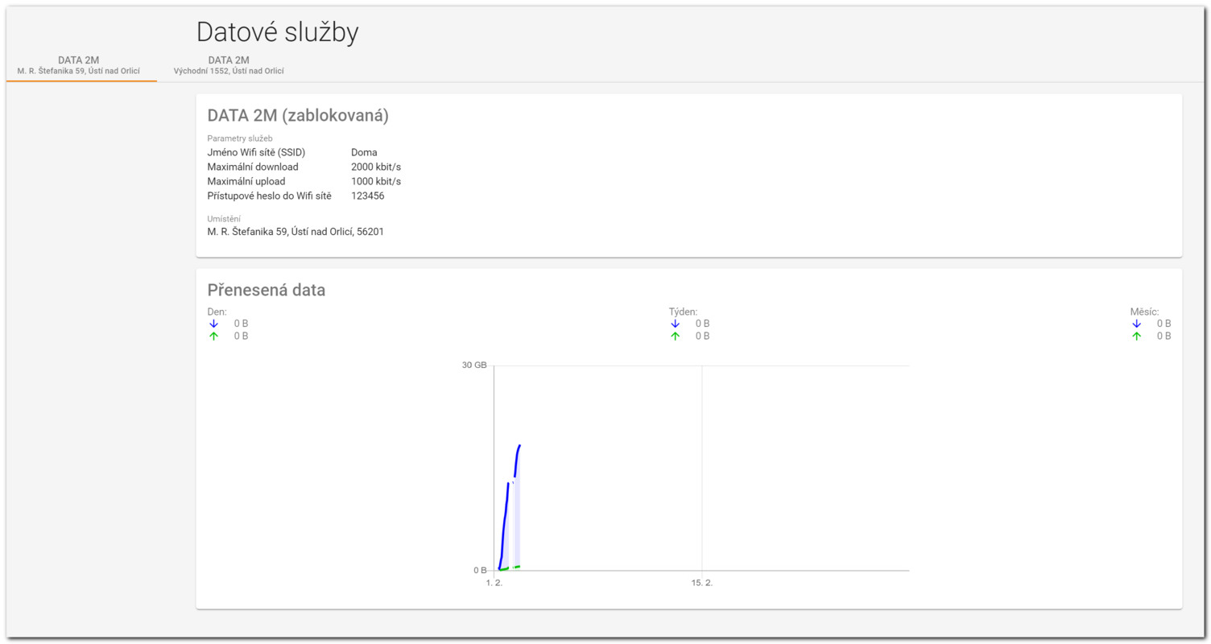Click the Týden: label
Viewport: 1211px width, 644px height.
tap(683, 312)
